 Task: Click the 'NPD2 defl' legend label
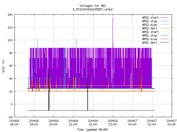point(150,28)
